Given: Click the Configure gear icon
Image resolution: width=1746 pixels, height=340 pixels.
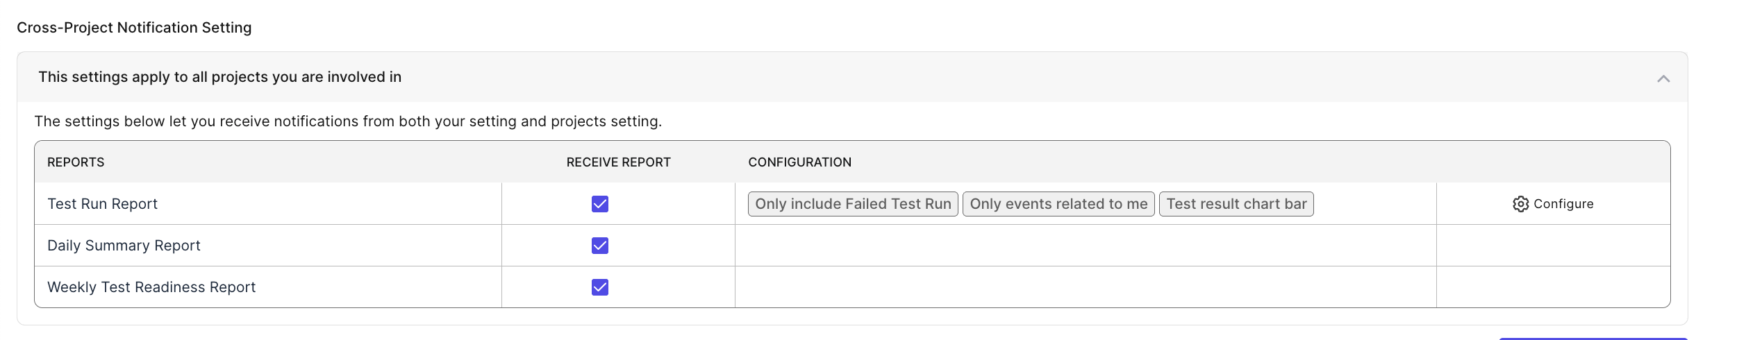Looking at the screenshot, I should pyautogui.click(x=1520, y=204).
